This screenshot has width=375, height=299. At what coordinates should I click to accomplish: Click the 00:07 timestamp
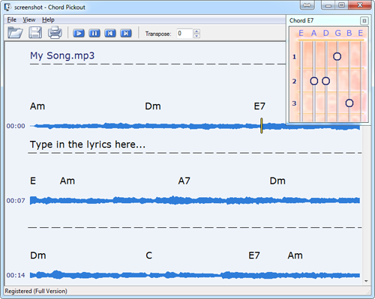coord(16,201)
